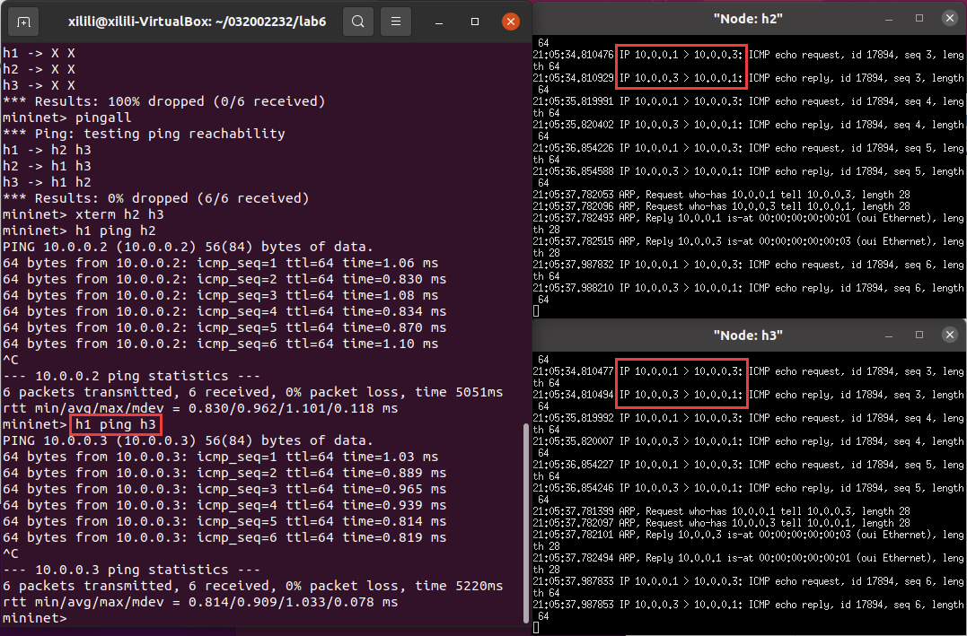Viewport: 967px width, 636px height.
Task: Click h3 ARP request line 21:05:37.781399
Action: [722, 511]
